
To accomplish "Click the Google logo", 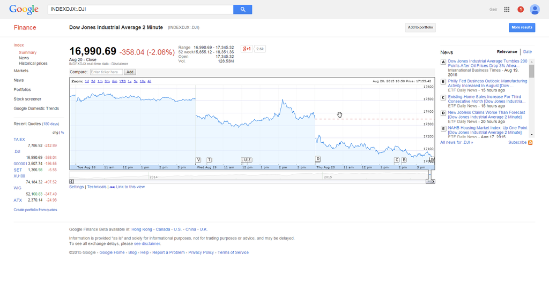I will (x=24, y=10).
